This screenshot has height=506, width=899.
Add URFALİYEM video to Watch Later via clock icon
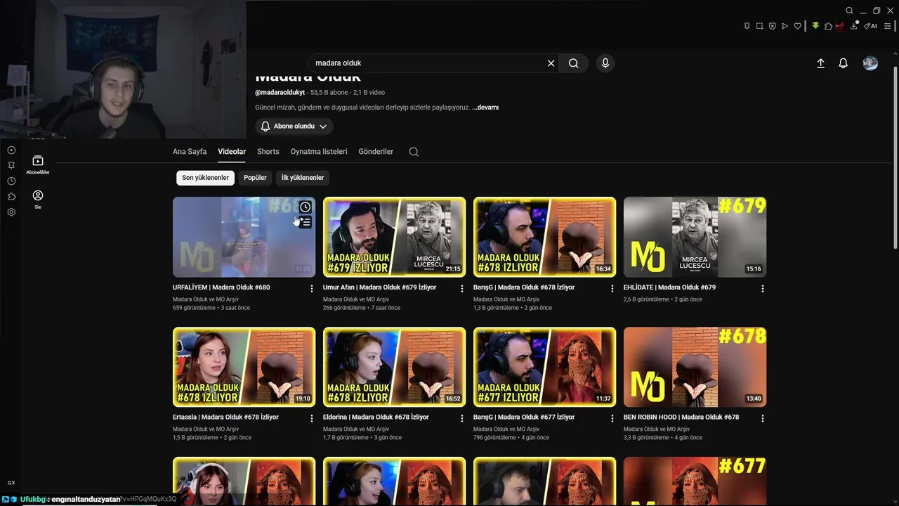(x=305, y=207)
